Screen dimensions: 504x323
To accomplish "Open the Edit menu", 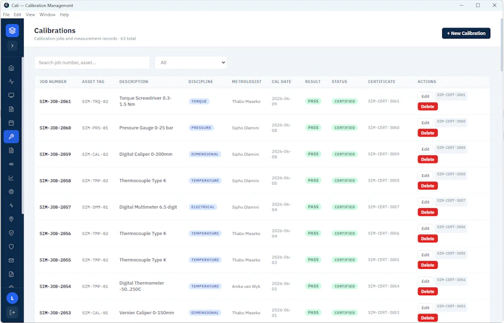I will [18, 14].
